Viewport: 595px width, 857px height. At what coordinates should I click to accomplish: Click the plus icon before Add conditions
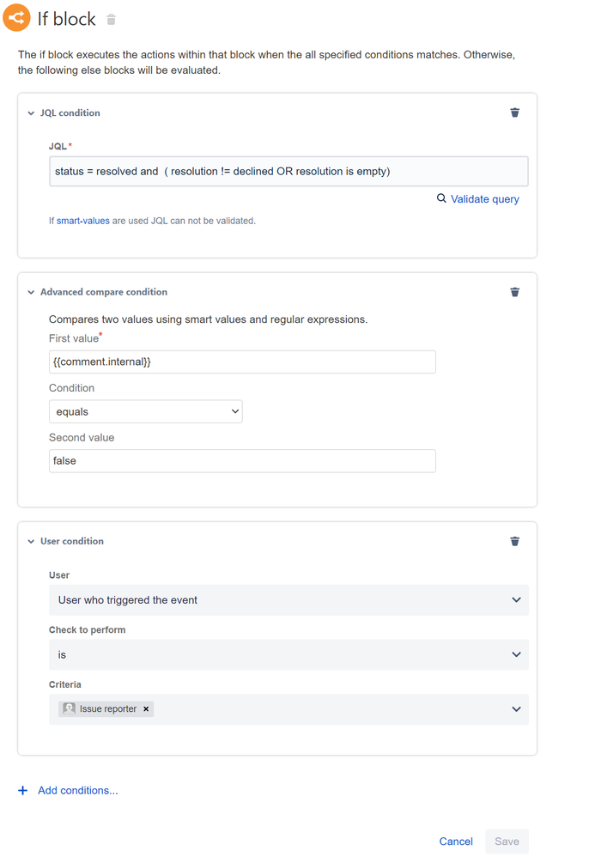[x=23, y=790]
